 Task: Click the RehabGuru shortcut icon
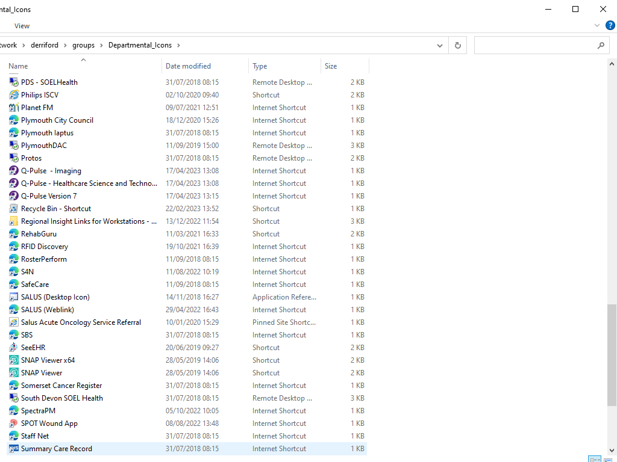14,234
